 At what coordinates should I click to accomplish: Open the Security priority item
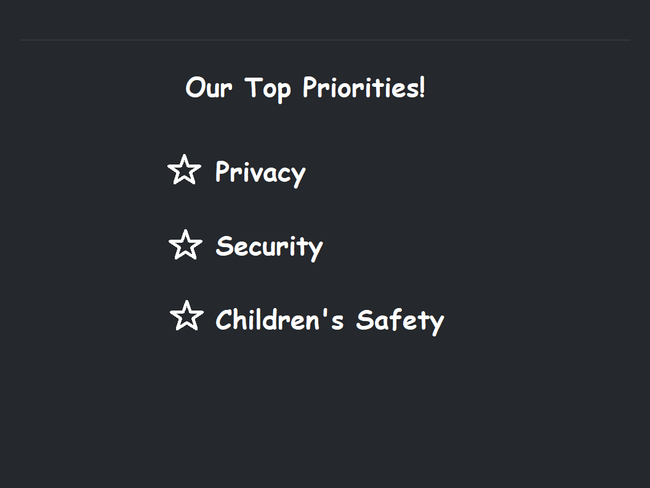pos(270,247)
